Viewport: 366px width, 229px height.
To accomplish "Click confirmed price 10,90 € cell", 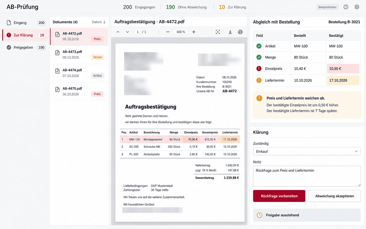I will tap(343, 69).
